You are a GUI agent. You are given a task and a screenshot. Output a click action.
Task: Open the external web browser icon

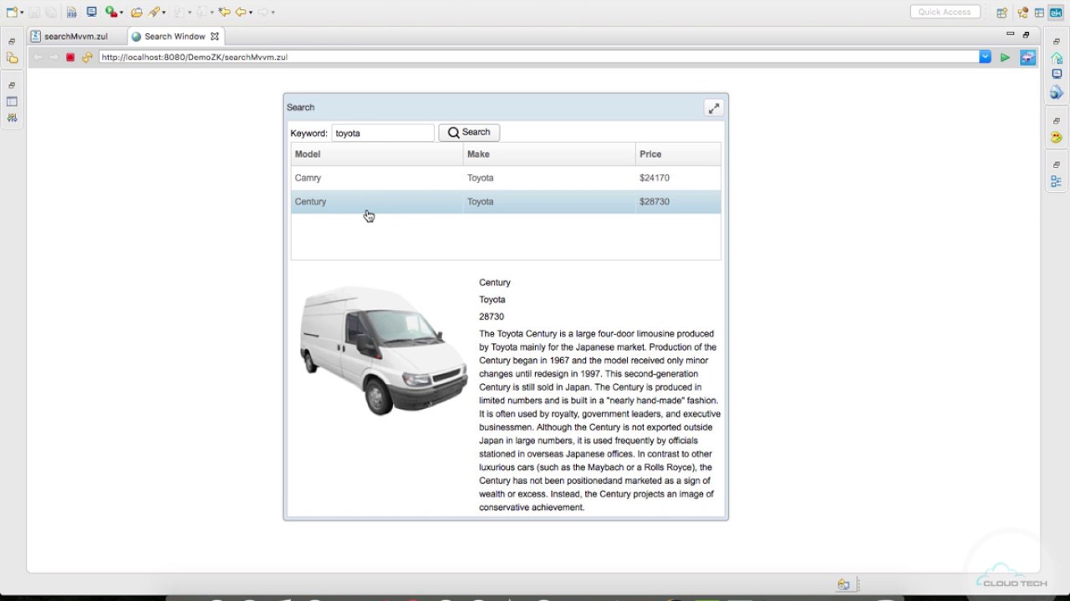1027,58
